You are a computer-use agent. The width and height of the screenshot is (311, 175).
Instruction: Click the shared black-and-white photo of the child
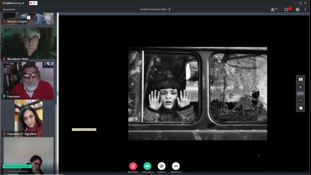[197, 94]
